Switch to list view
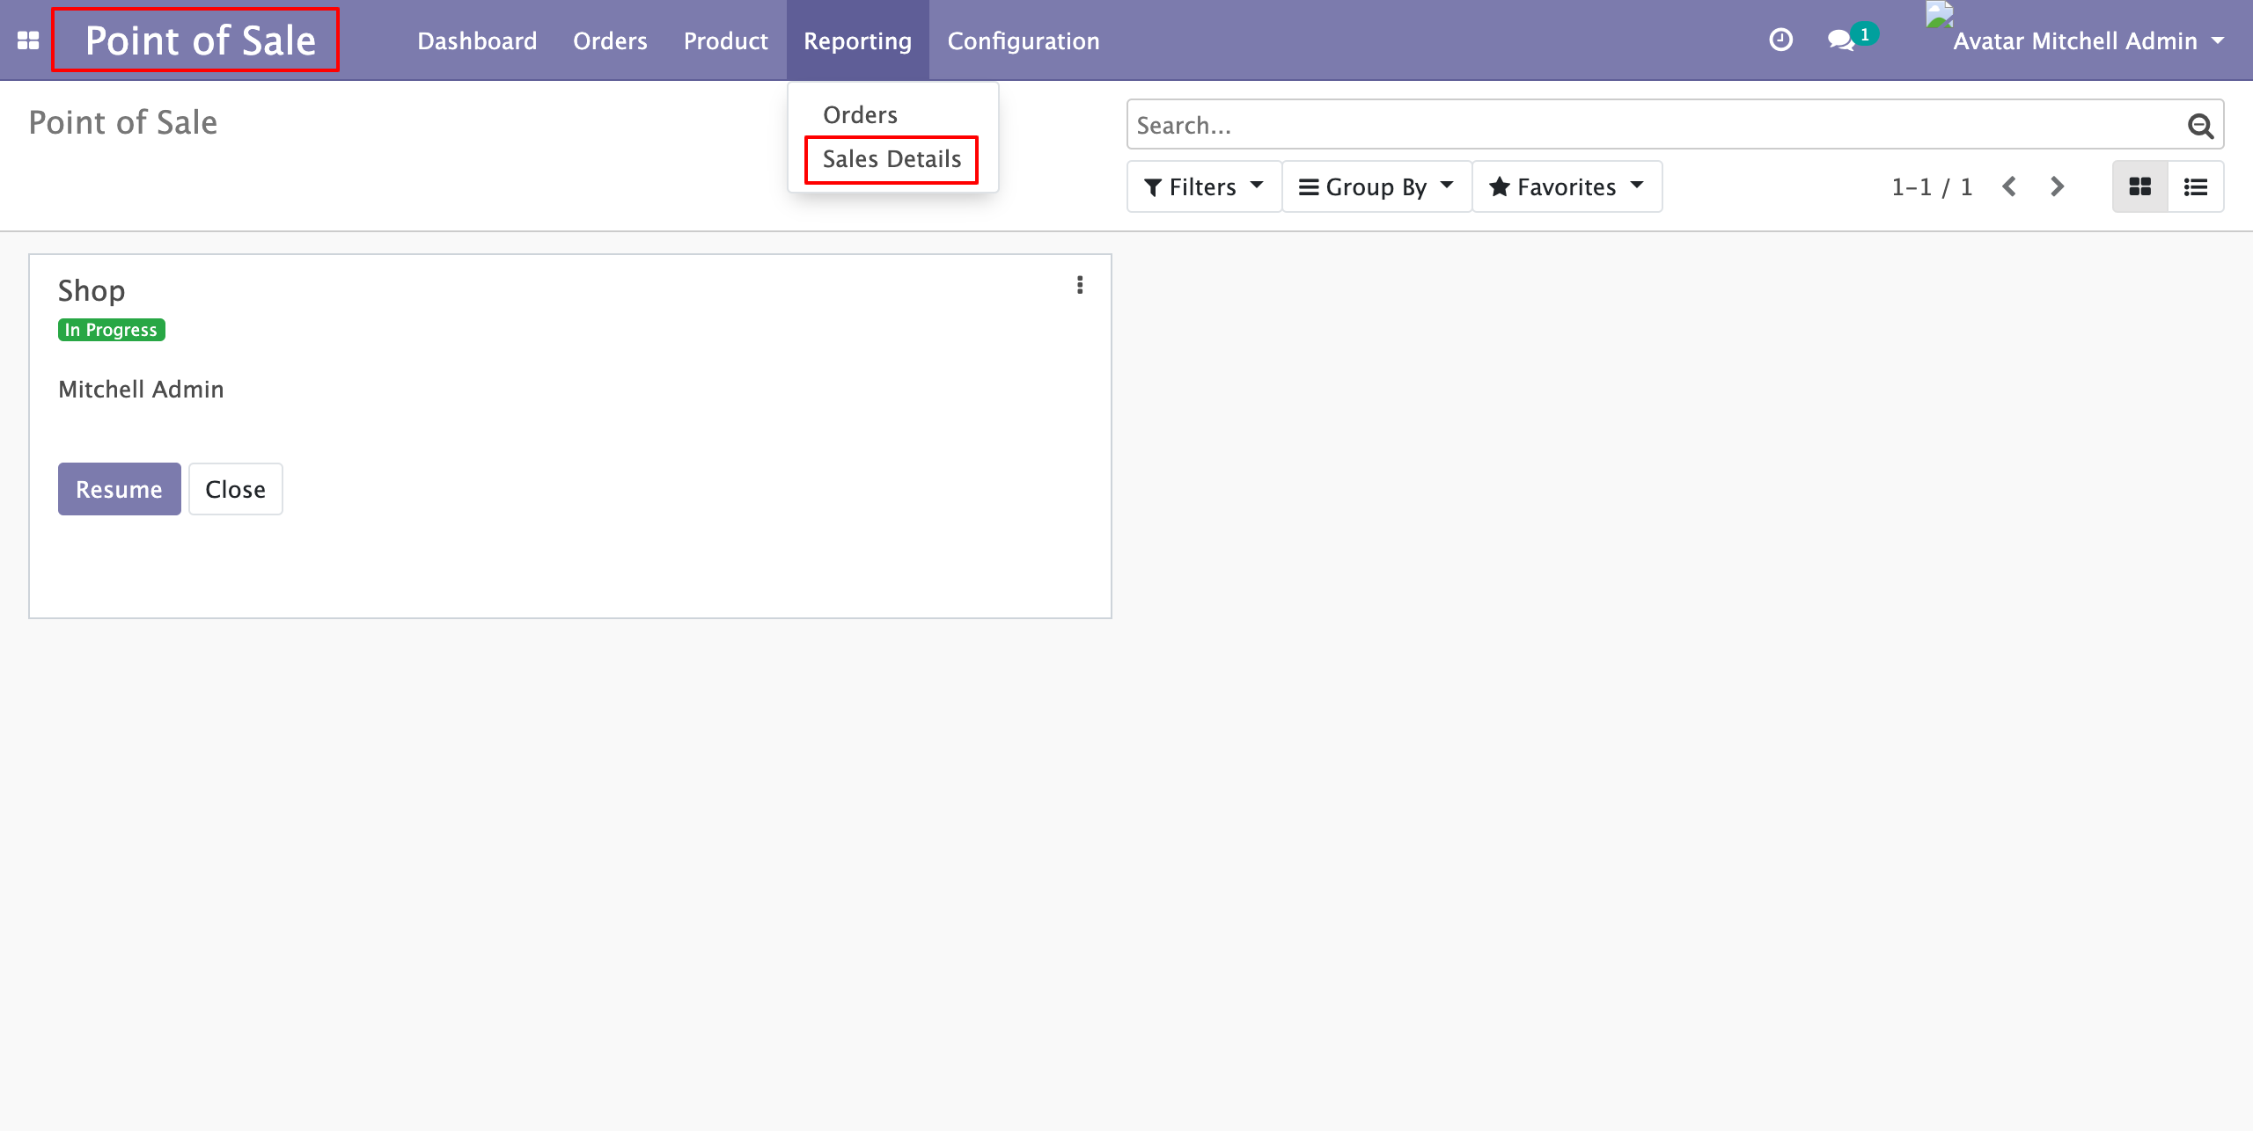The width and height of the screenshot is (2253, 1131). click(2196, 186)
